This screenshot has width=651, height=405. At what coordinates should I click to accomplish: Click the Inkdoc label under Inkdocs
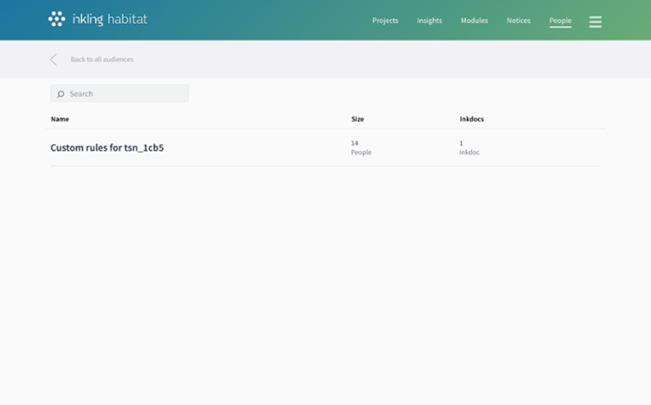[470, 152]
